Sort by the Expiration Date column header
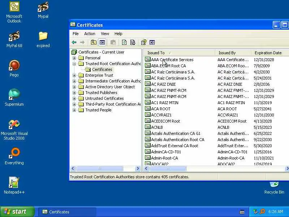289x217 pixels. [270, 53]
